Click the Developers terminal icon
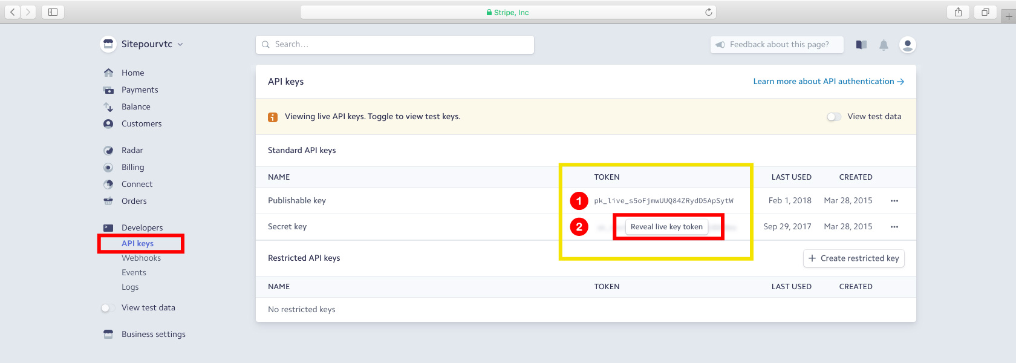1016x363 pixels. pos(108,227)
